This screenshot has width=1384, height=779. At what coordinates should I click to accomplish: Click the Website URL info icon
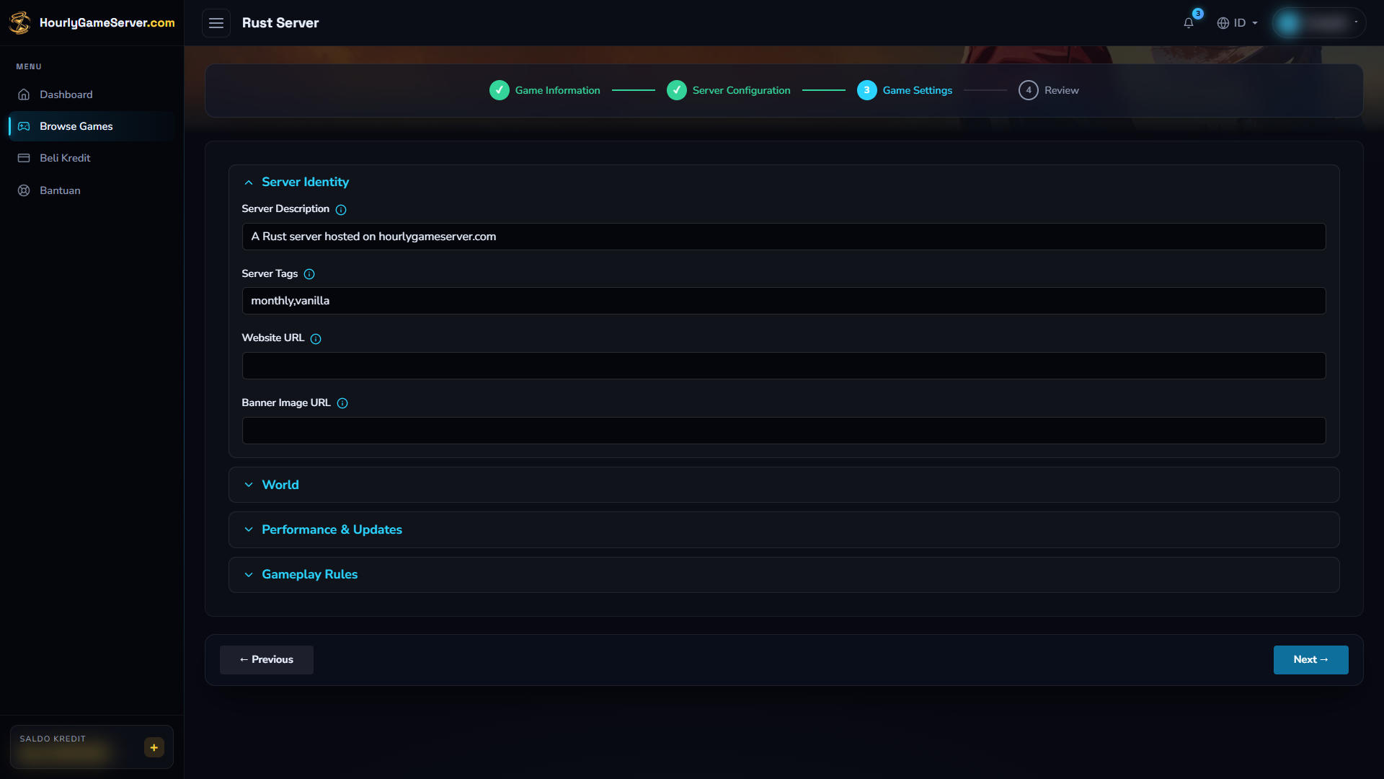[x=316, y=339]
